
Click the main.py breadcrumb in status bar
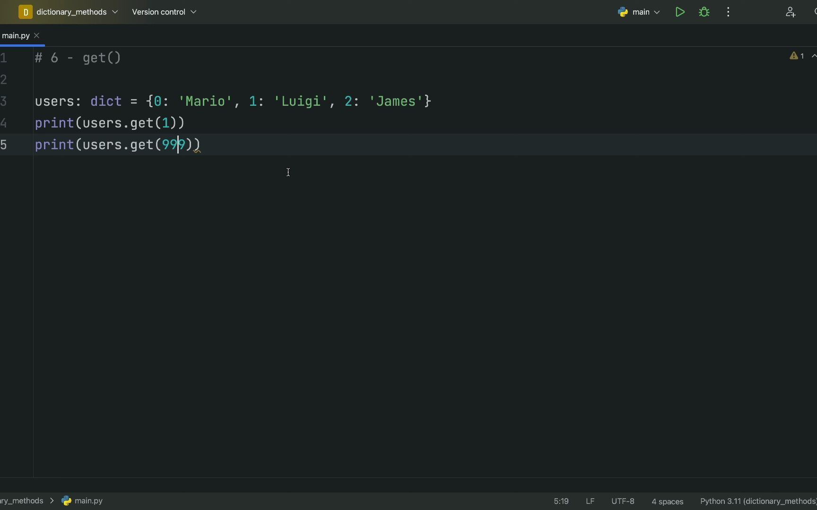[88, 501]
